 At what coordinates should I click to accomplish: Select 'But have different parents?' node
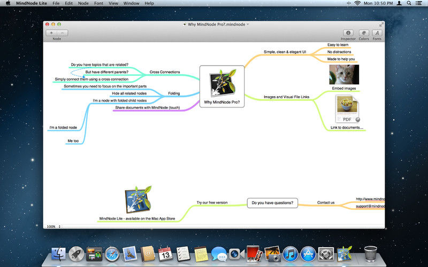106,72
